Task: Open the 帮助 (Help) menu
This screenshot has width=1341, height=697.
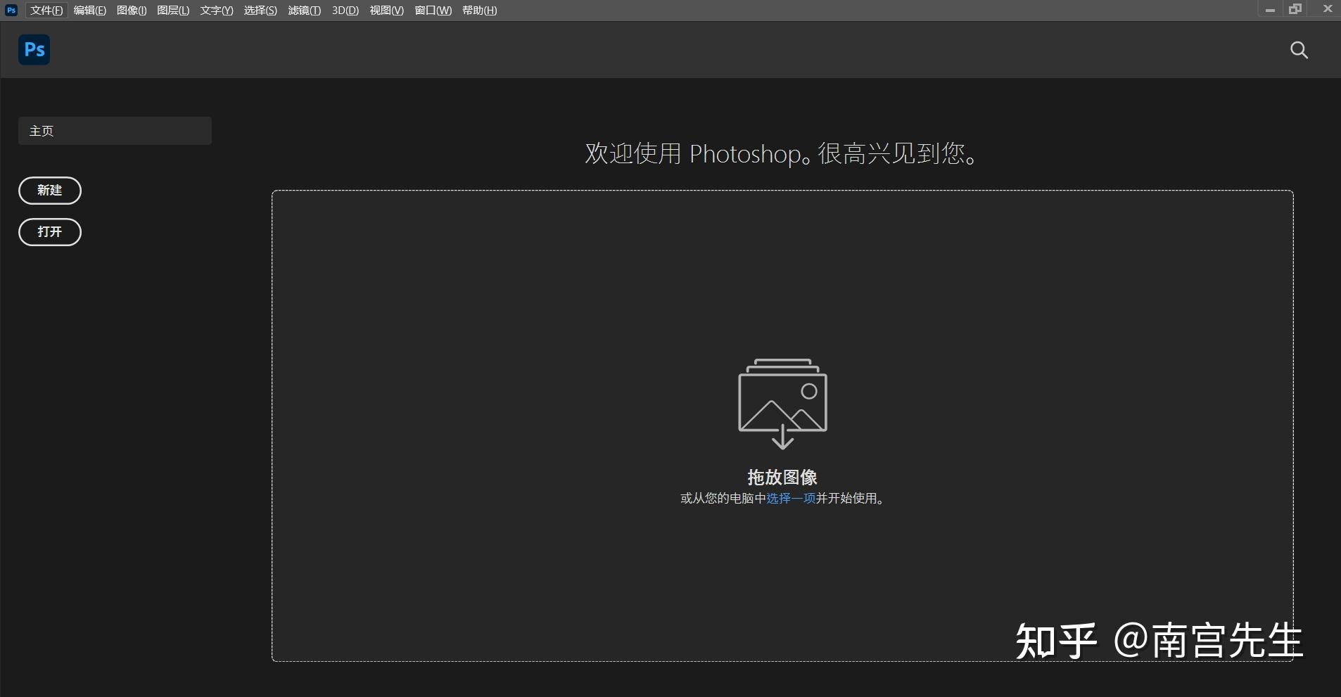Action: click(x=479, y=10)
